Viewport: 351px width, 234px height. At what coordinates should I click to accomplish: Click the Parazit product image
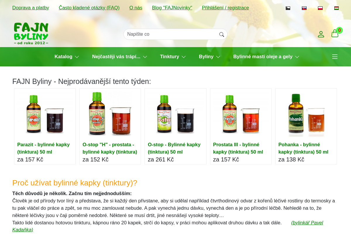(45, 114)
